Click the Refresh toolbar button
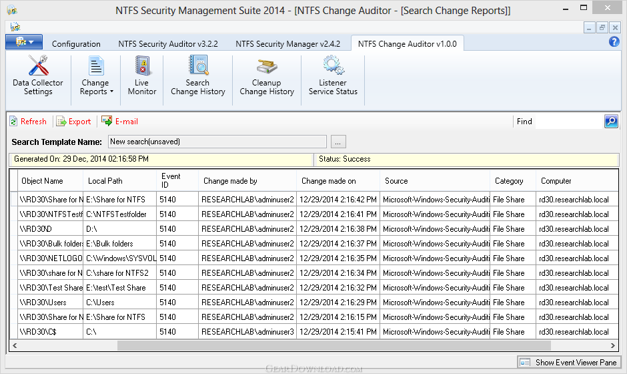The image size is (627, 374). pyautogui.click(x=28, y=122)
